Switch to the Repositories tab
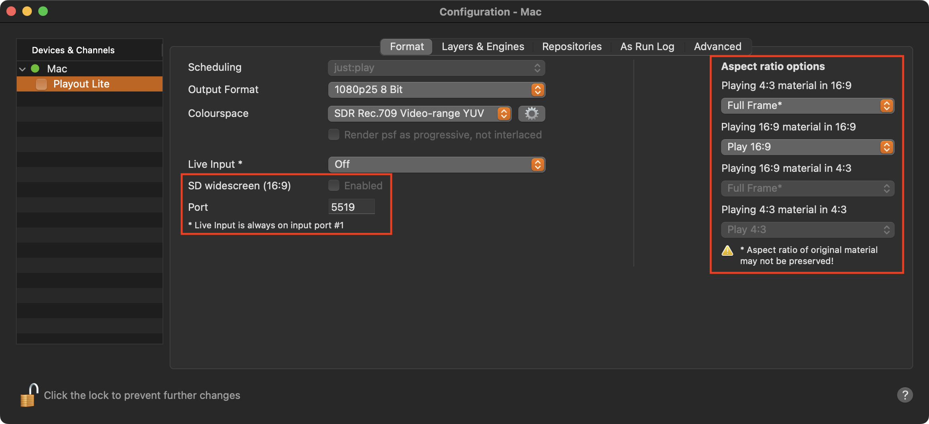This screenshot has width=929, height=424. (x=572, y=47)
